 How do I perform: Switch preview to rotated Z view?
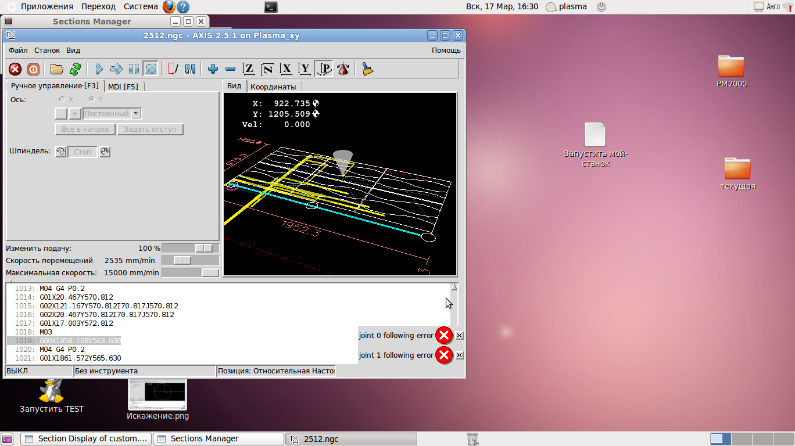(x=267, y=70)
